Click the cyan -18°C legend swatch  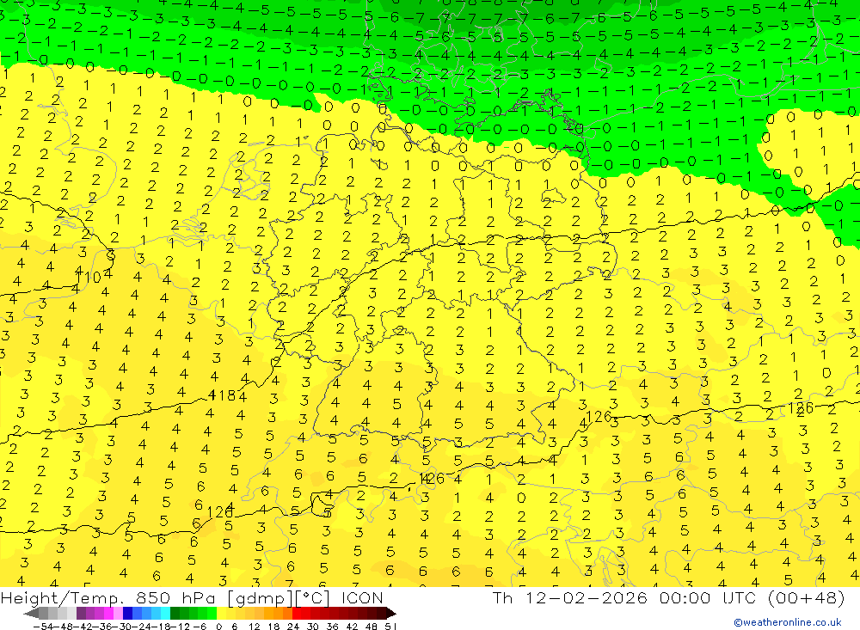point(165,613)
